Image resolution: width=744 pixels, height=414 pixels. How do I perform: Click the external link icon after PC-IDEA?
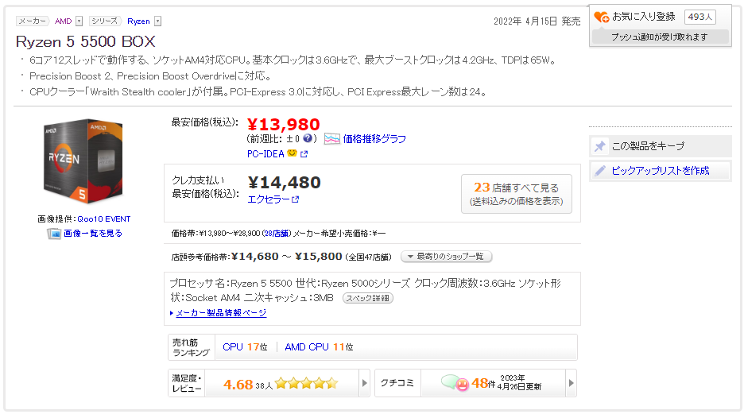(x=304, y=153)
